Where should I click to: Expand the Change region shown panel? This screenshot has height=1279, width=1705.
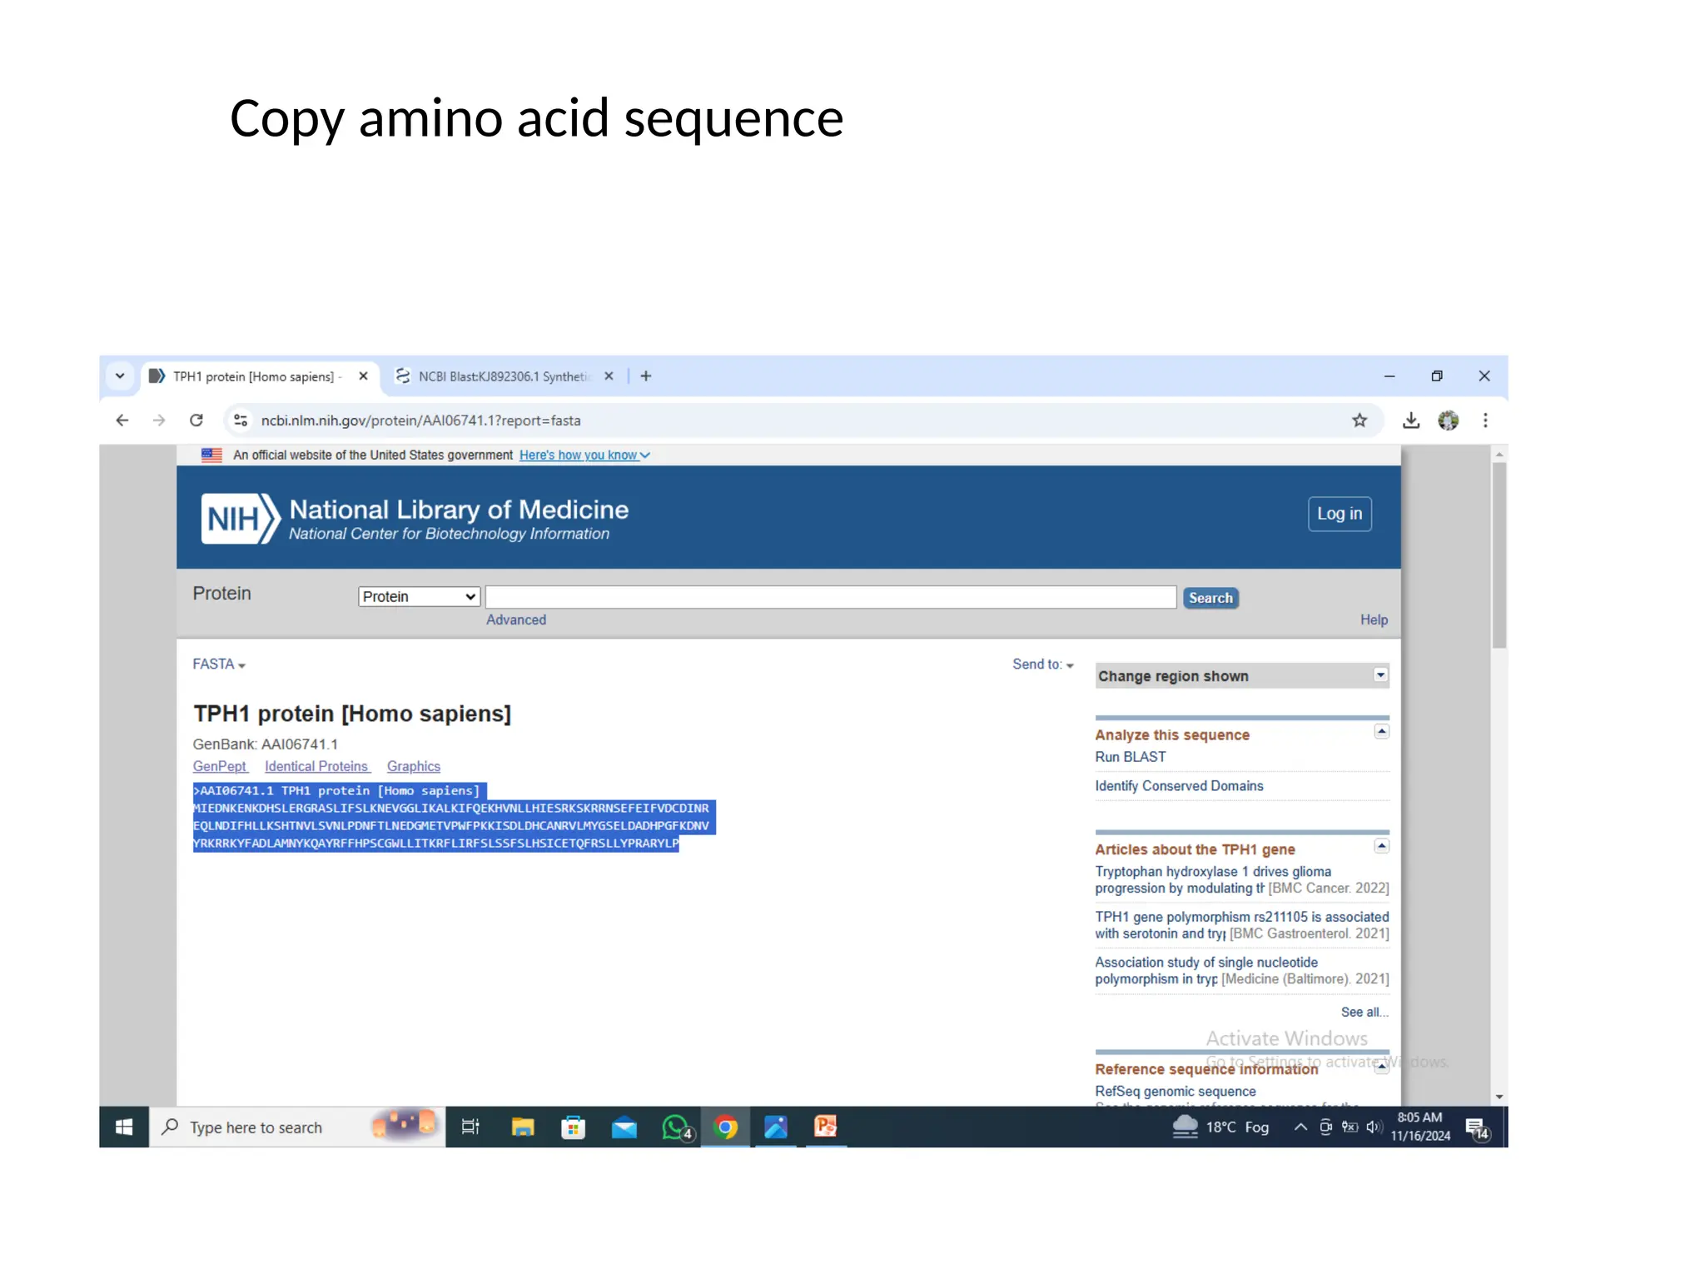click(x=1380, y=675)
